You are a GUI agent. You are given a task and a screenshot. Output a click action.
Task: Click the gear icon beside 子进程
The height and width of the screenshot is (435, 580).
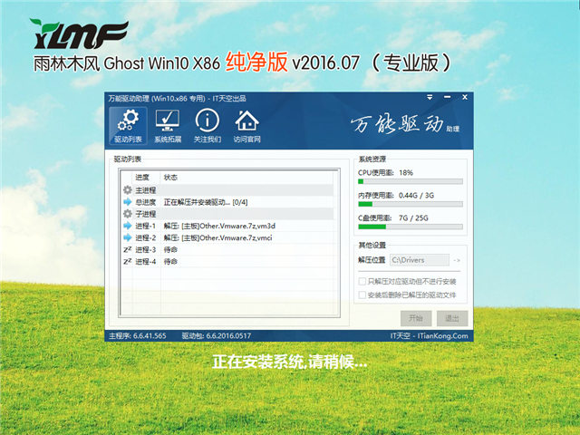[x=127, y=214]
